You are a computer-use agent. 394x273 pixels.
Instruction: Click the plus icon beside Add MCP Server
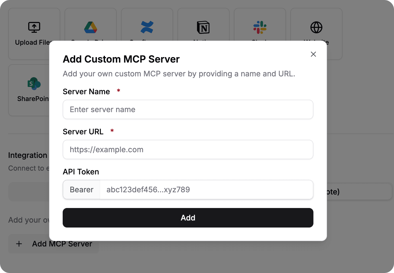pos(19,244)
